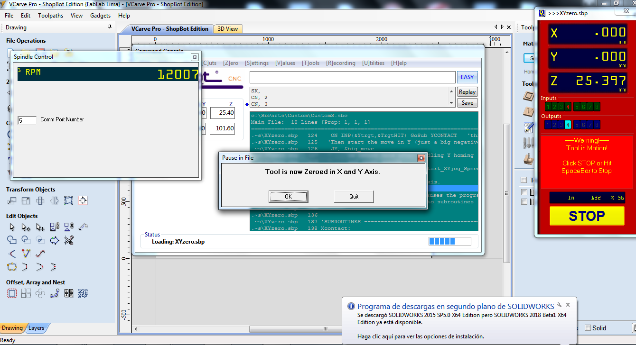
Task: Select the Measure tool icon
Action: (83, 227)
